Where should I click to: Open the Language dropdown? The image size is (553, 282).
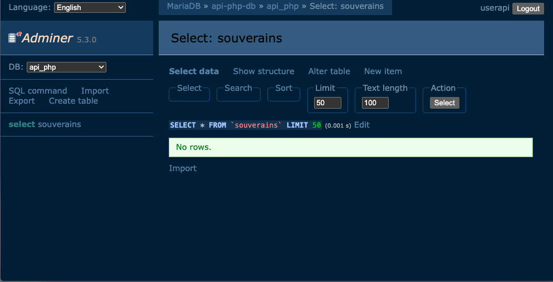click(90, 8)
